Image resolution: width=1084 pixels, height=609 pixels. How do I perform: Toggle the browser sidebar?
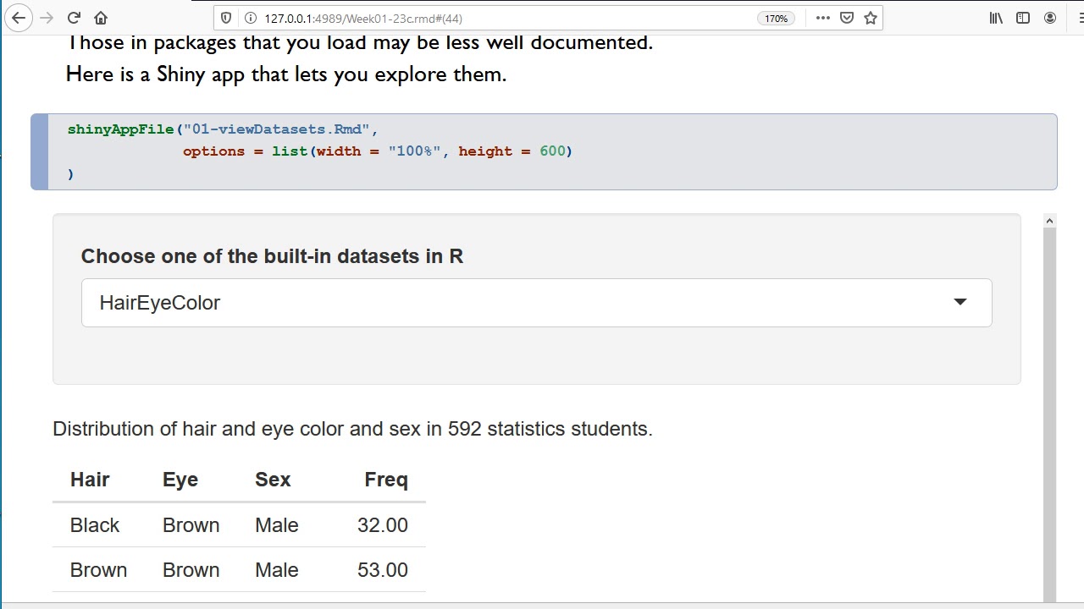point(1023,18)
